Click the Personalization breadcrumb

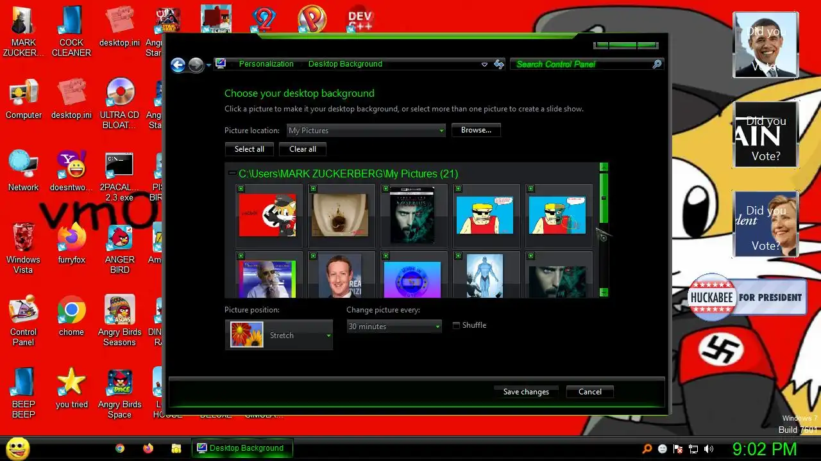[266, 64]
